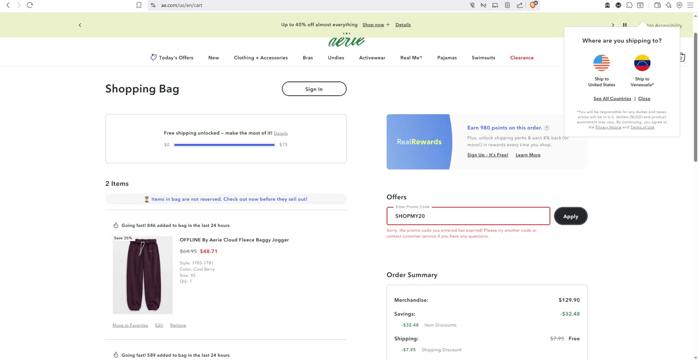
Task: Click the -$7.95 Shipping Discount line
Action: pyautogui.click(x=431, y=350)
